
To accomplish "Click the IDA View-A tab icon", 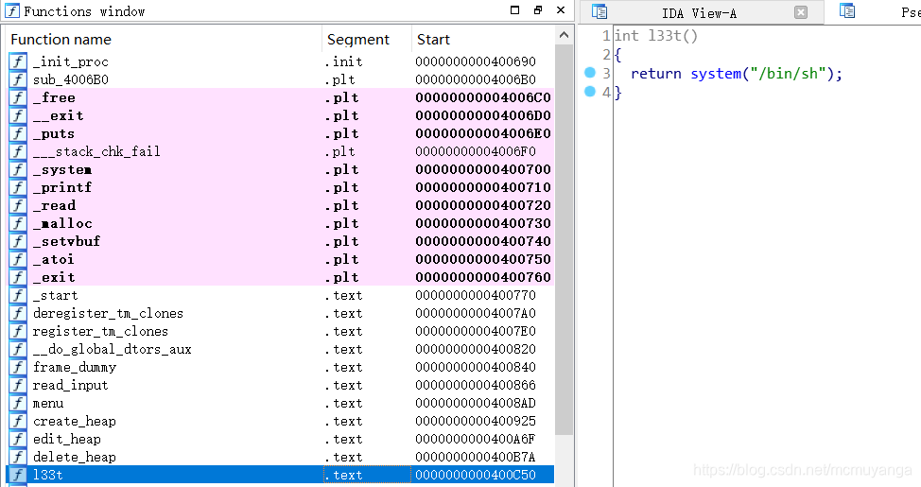I will [x=600, y=11].
